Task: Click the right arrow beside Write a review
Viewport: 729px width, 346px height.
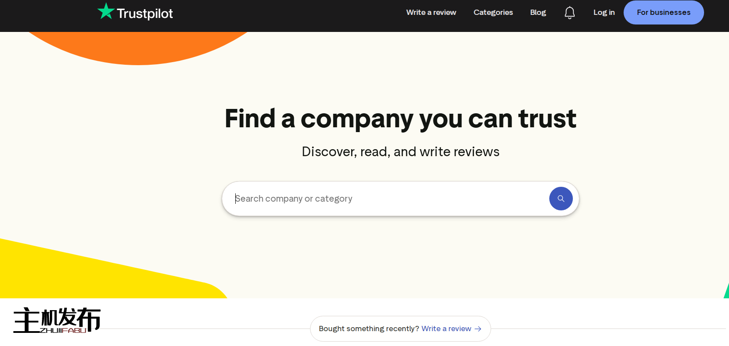Action: click(478, 329)
